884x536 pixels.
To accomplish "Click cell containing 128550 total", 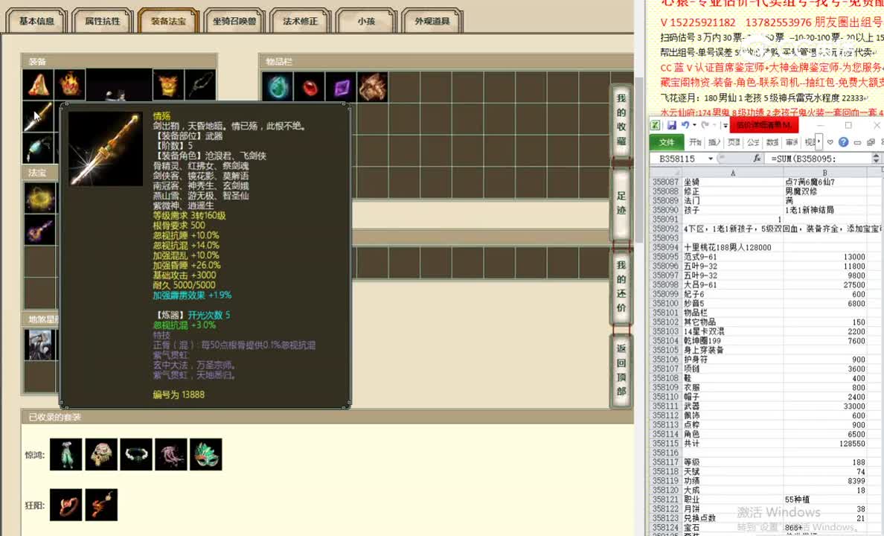I will click(x=824, y=444).
